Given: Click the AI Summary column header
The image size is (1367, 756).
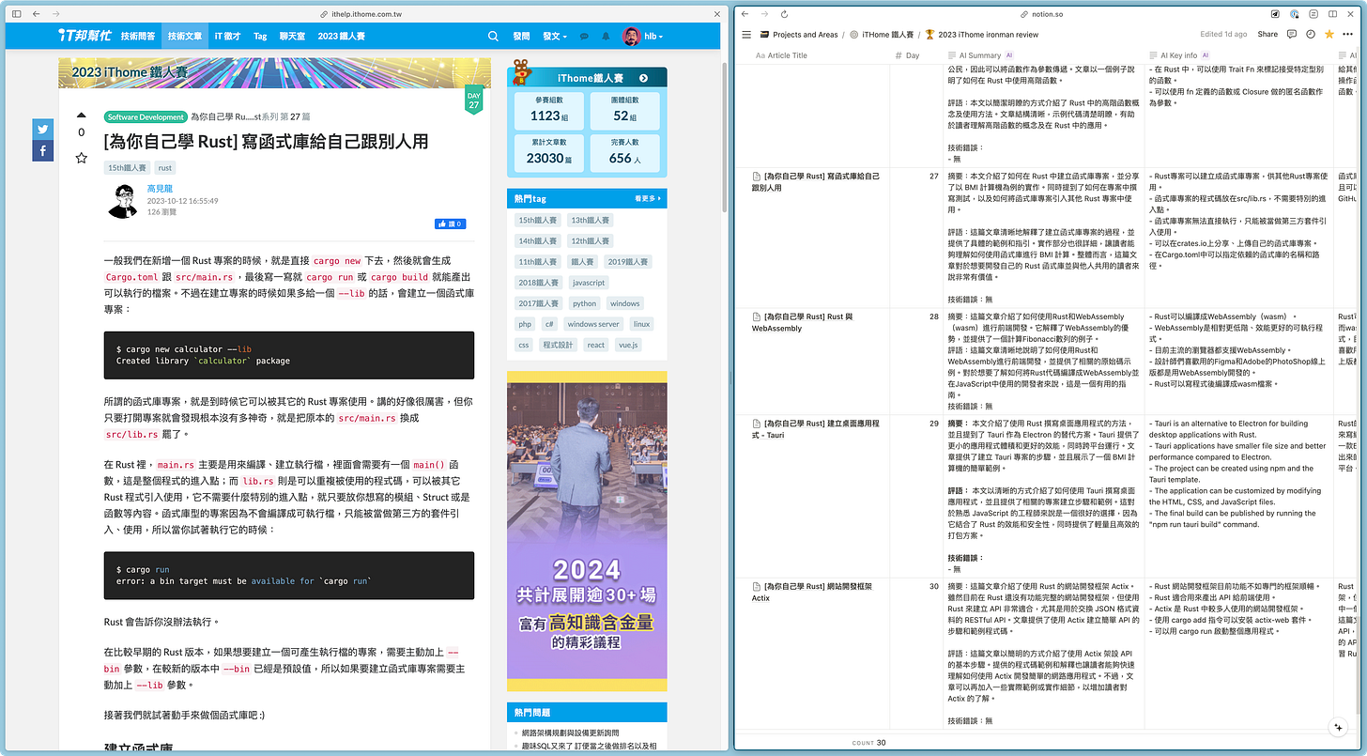Looking at the screenshot, I should point(980,55).
